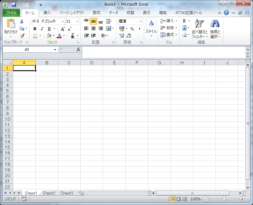Click the Save floppy icon in Quick Access
Viewport: 253px width, 205px height.
(14, 5)
